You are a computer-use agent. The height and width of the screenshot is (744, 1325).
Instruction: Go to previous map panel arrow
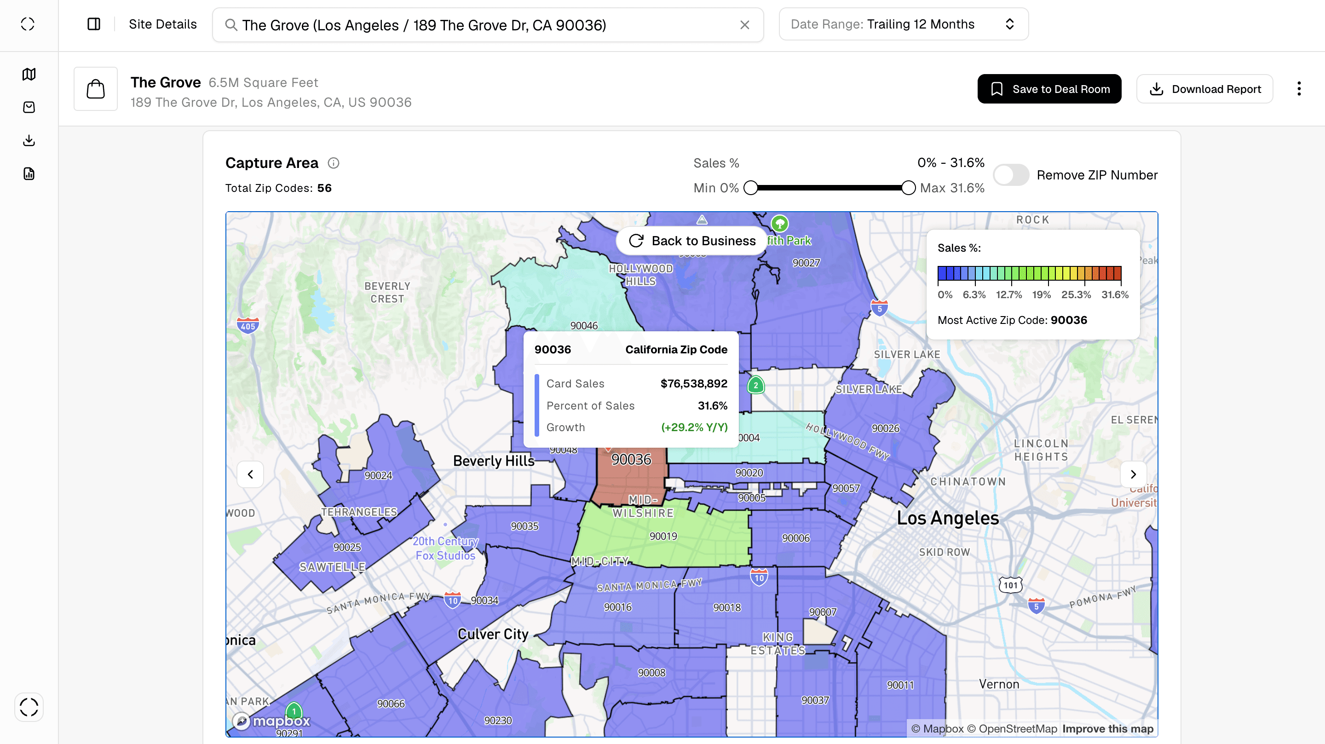(250, 474)
